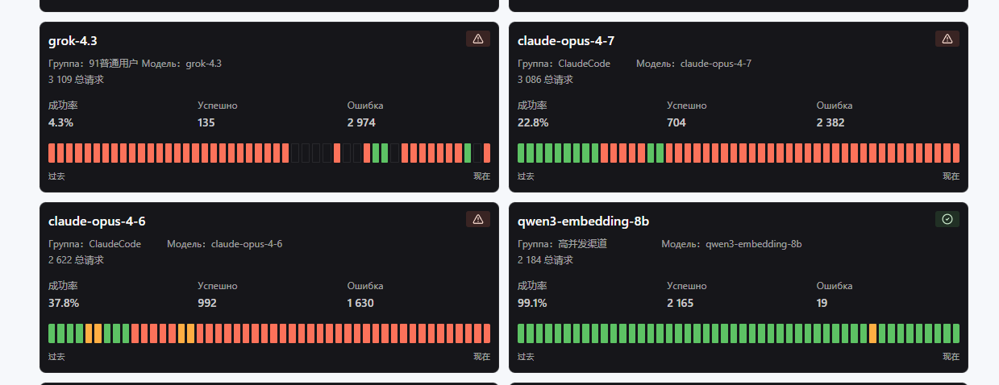Select the 99.1% success rate value
This screenshot has width=999, height=385.
click(x=533, y=304)
